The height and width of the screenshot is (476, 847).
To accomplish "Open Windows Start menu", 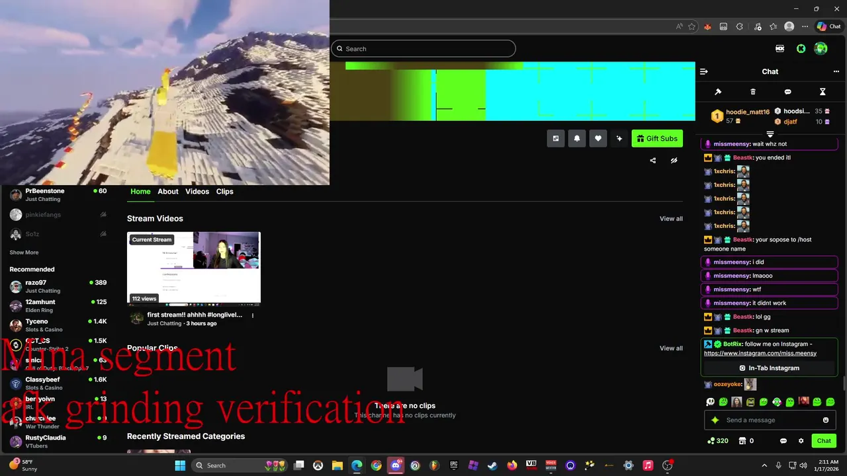I will (x=180, y=465).
